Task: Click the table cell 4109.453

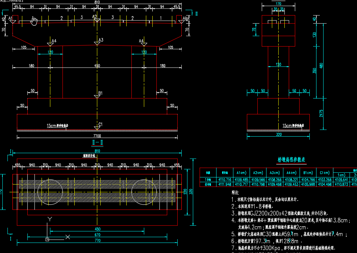Action: pos(291,184)
